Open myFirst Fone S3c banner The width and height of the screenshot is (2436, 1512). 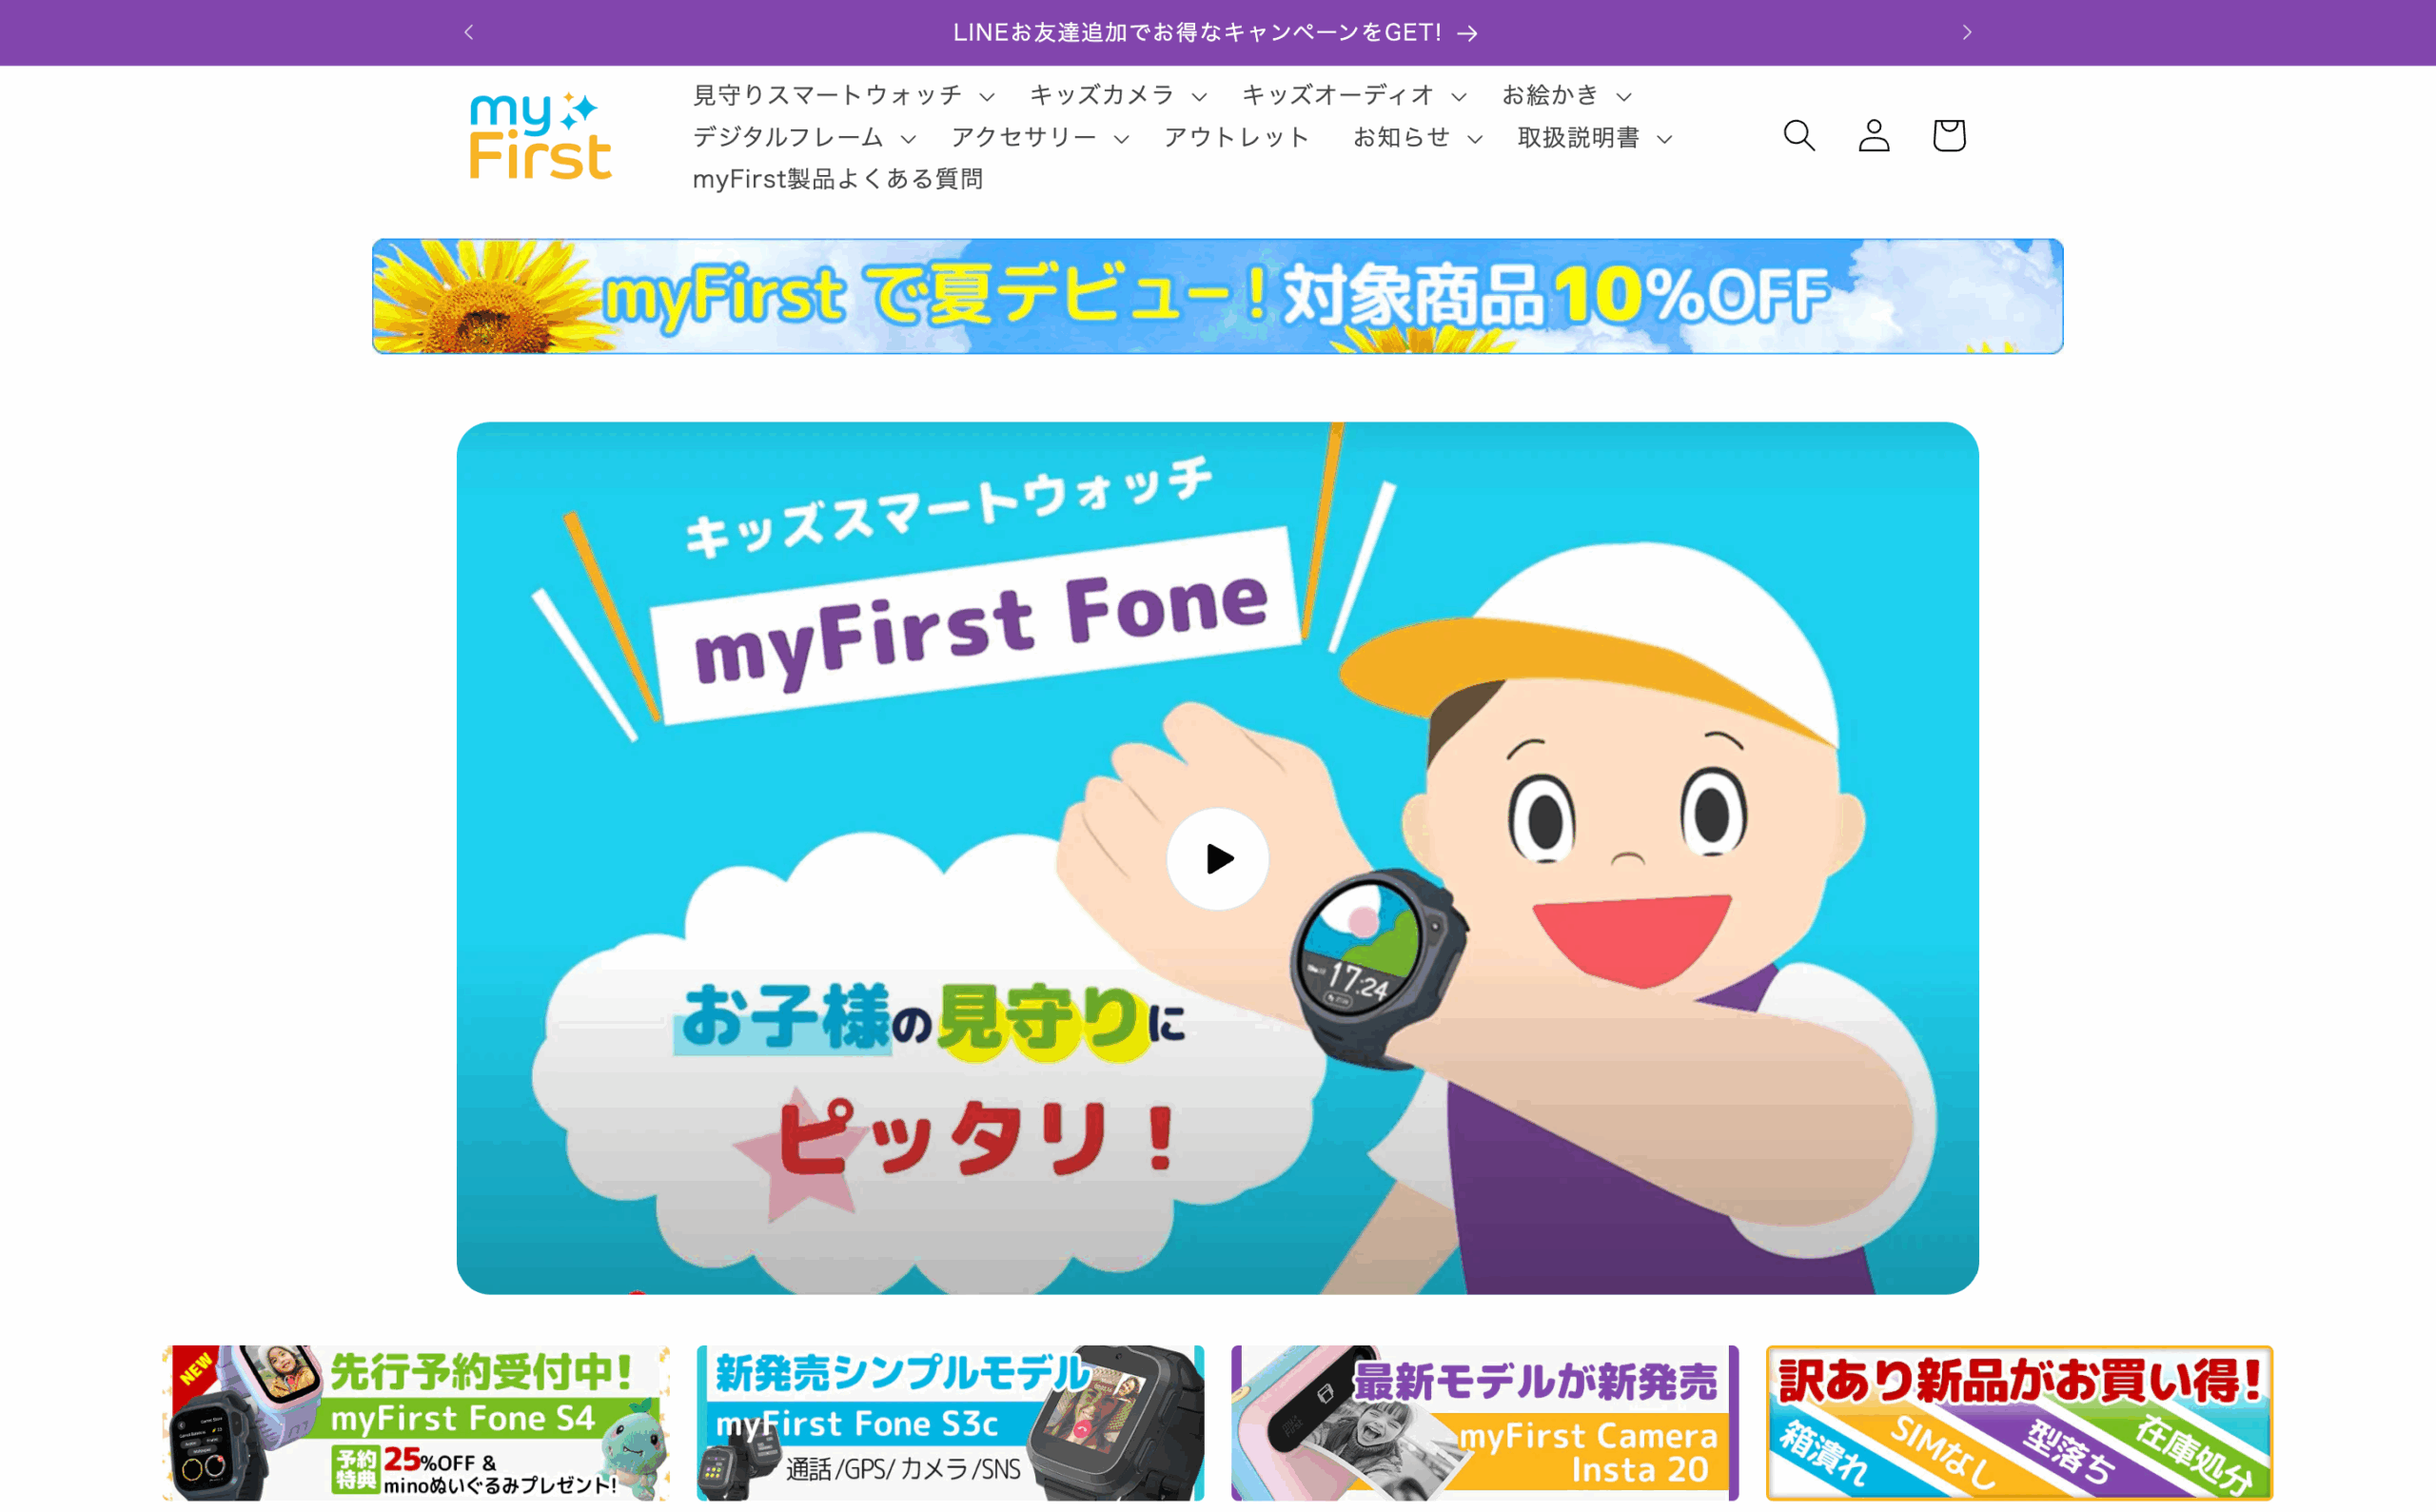click(x=950, y=1422)
